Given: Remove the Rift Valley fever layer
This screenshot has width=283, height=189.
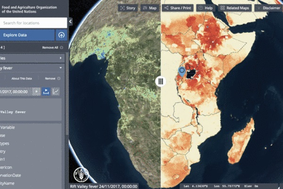Looking at the screenshot, I should (52, 78).
